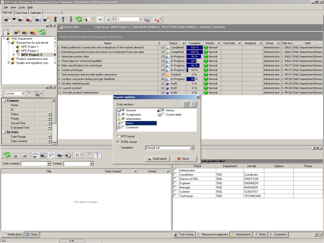This screenshot has width=324, height=243.
Task: Open the Creator dropdown in notifications
Action: 92,164
